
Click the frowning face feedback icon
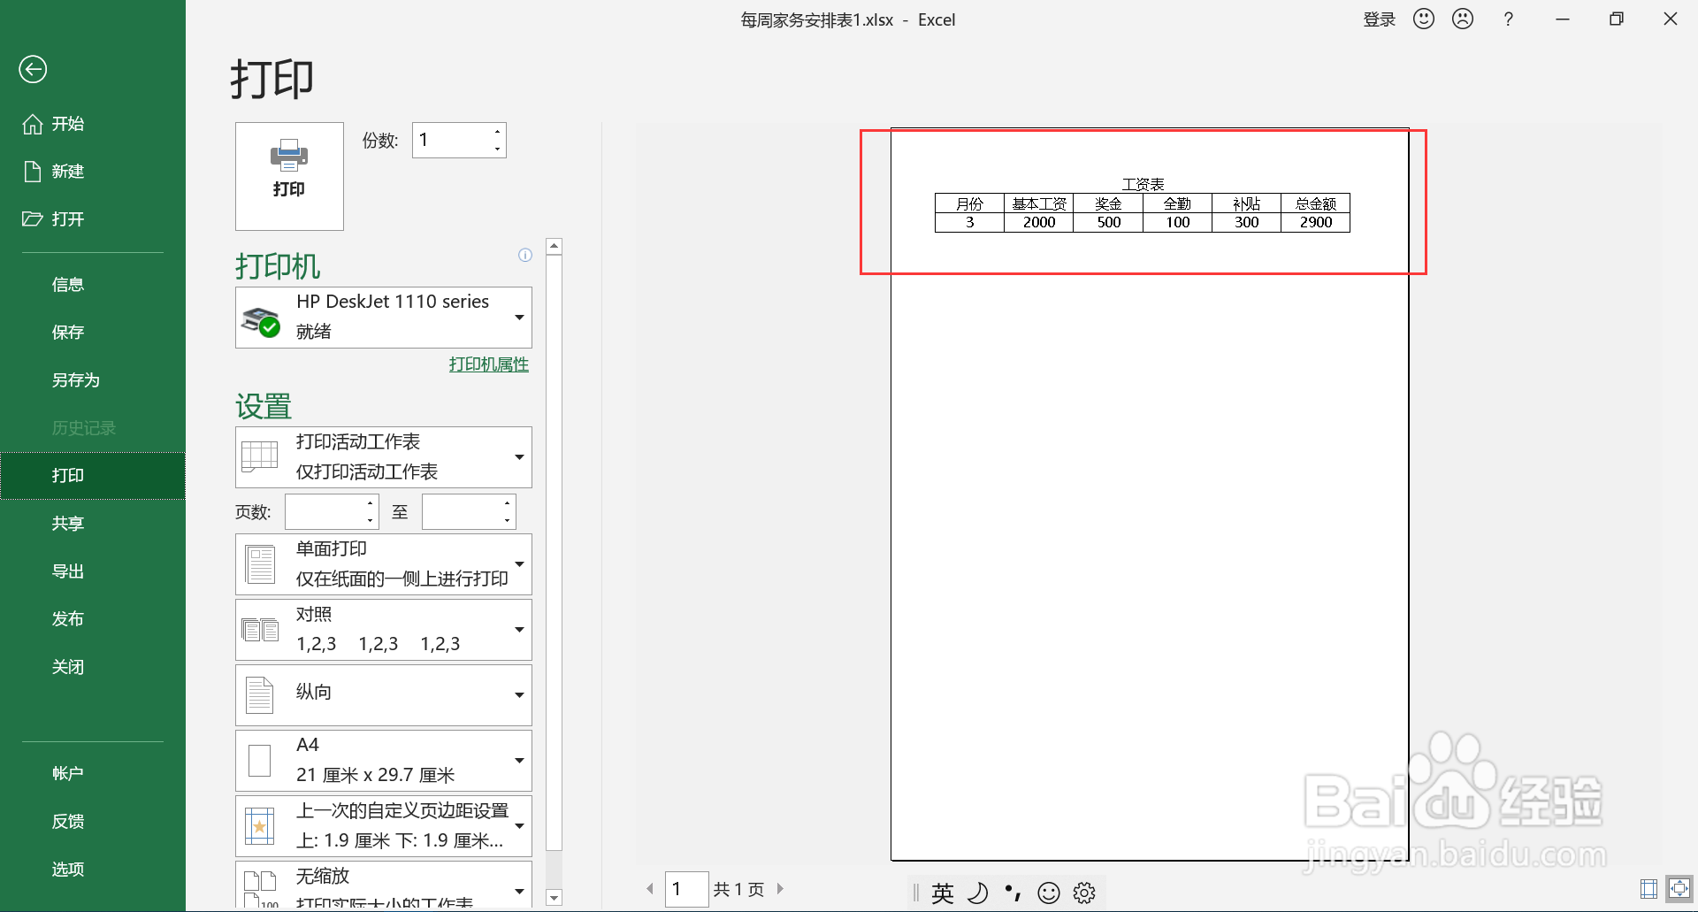click(x=1463, y=19)
